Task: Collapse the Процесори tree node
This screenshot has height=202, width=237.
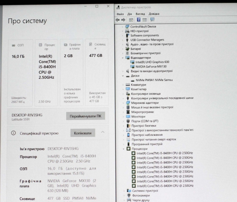Action: coord(124,149)
